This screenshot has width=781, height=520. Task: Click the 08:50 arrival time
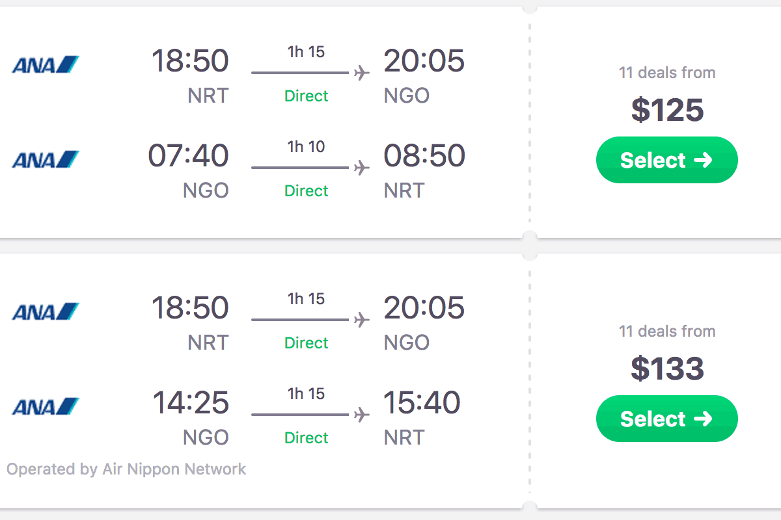pos(424,156)
